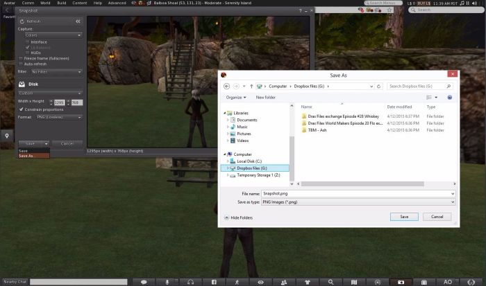Open the Filter dropdown showing No Filter
Image resolution: width=486 pixels, height=286 pixels.
56,72
